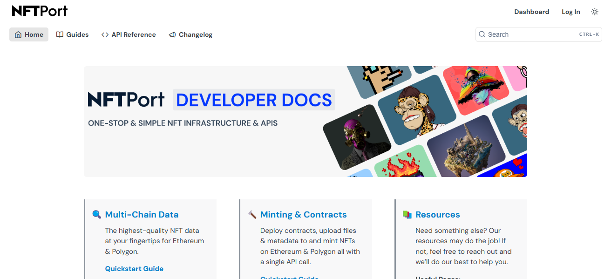The image size is (611, 279).
Task: Click the Log In link
Action: [x=571, y=12]
